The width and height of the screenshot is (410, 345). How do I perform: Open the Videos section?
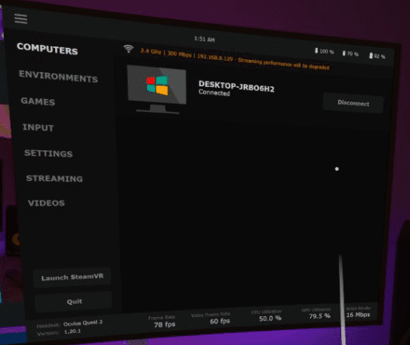click(46, 203)
